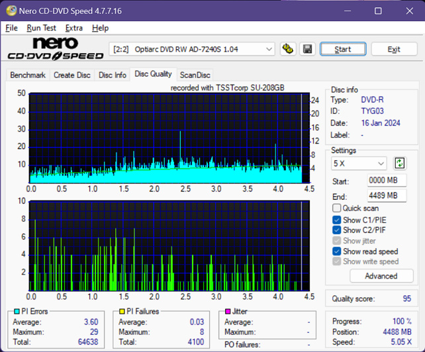Click the PI Errors maximum 29
Screen dimensions: 425x352
pyautogui.click(x=94, y=332)
